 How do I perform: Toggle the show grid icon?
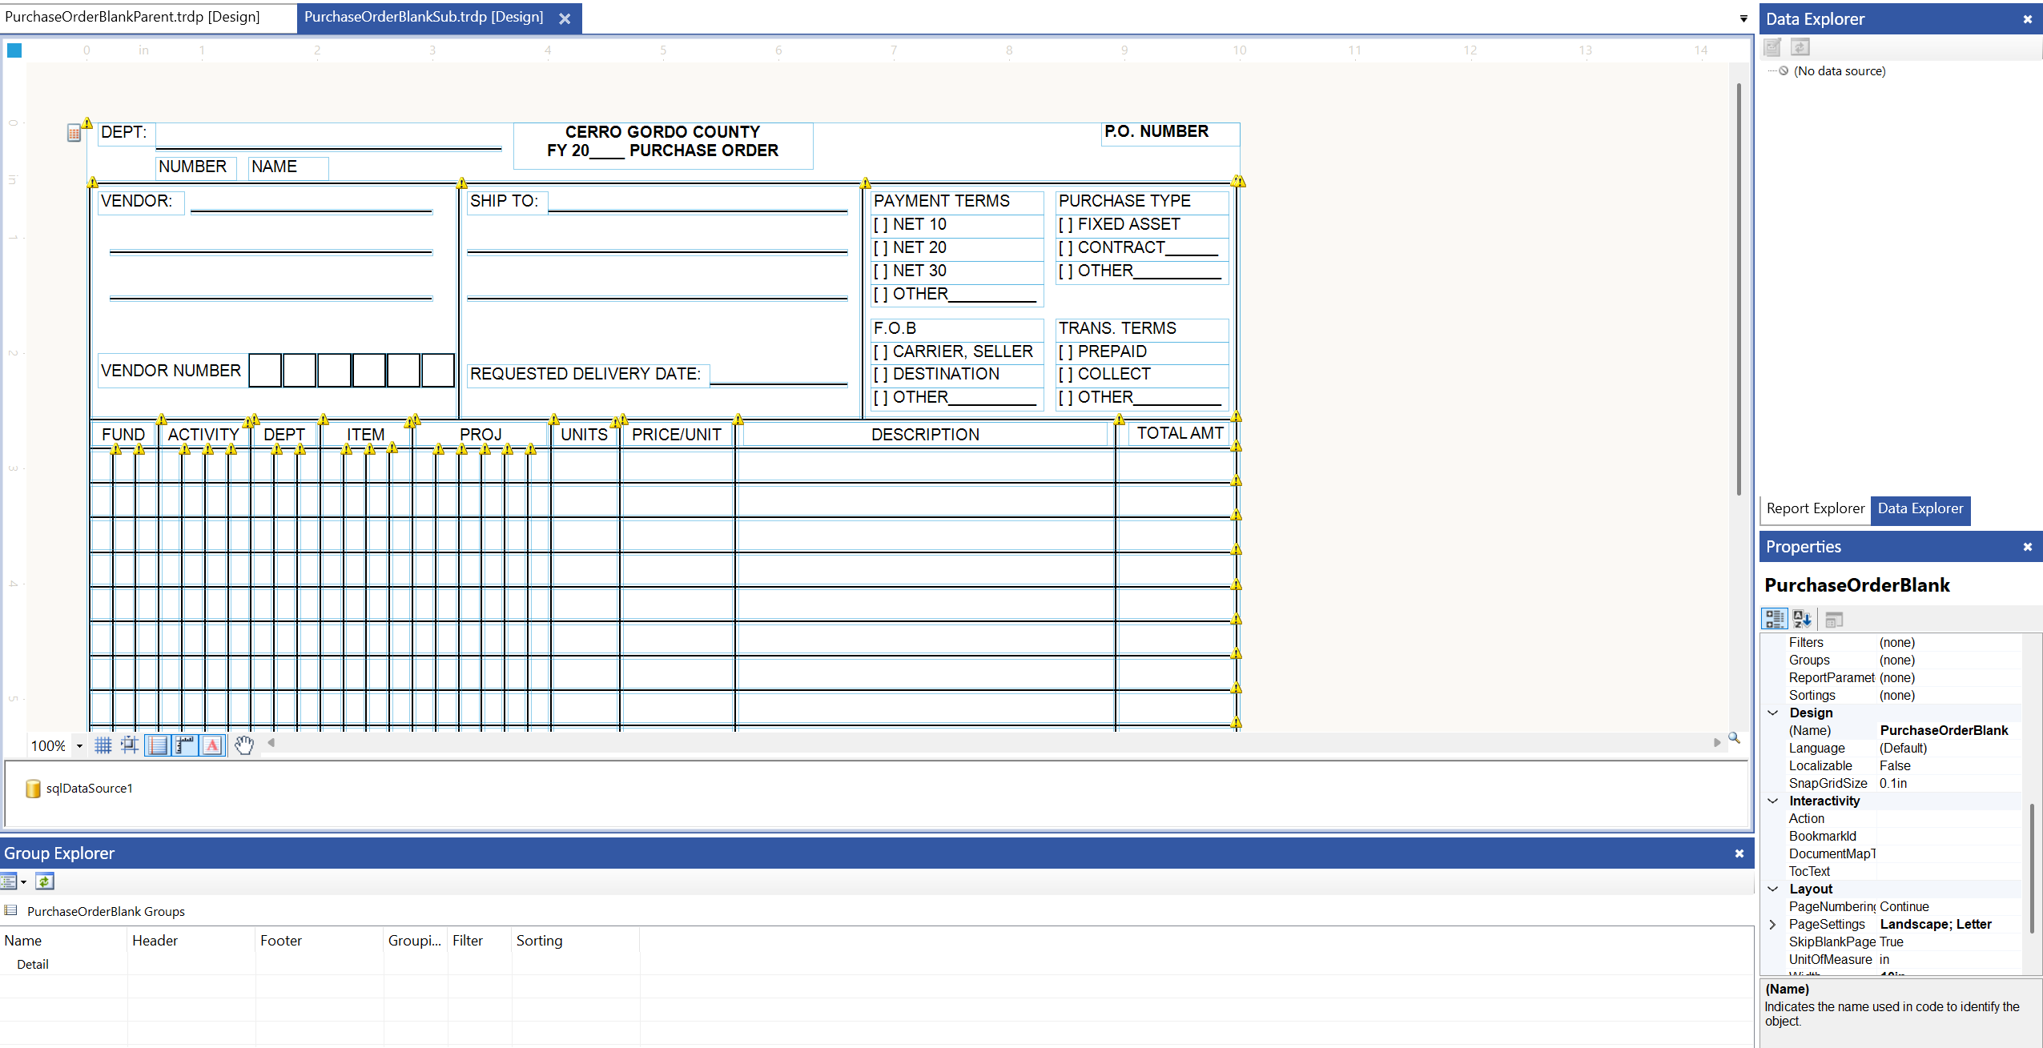pyautogui.click(x=103, y=745)
